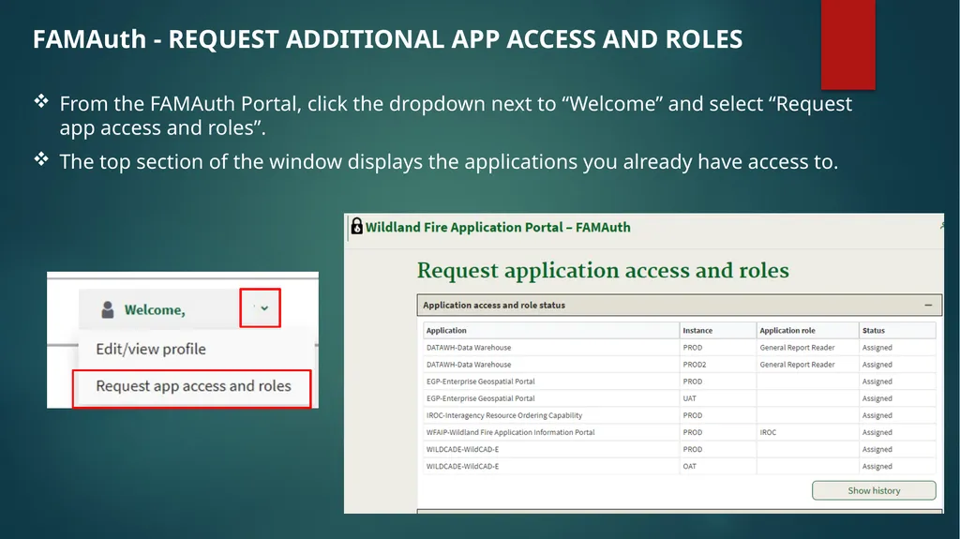Select EGP-Enterprise Geospatial Portal in the UAT row
This screenshot has width=960, height=539.
[481, 398]
